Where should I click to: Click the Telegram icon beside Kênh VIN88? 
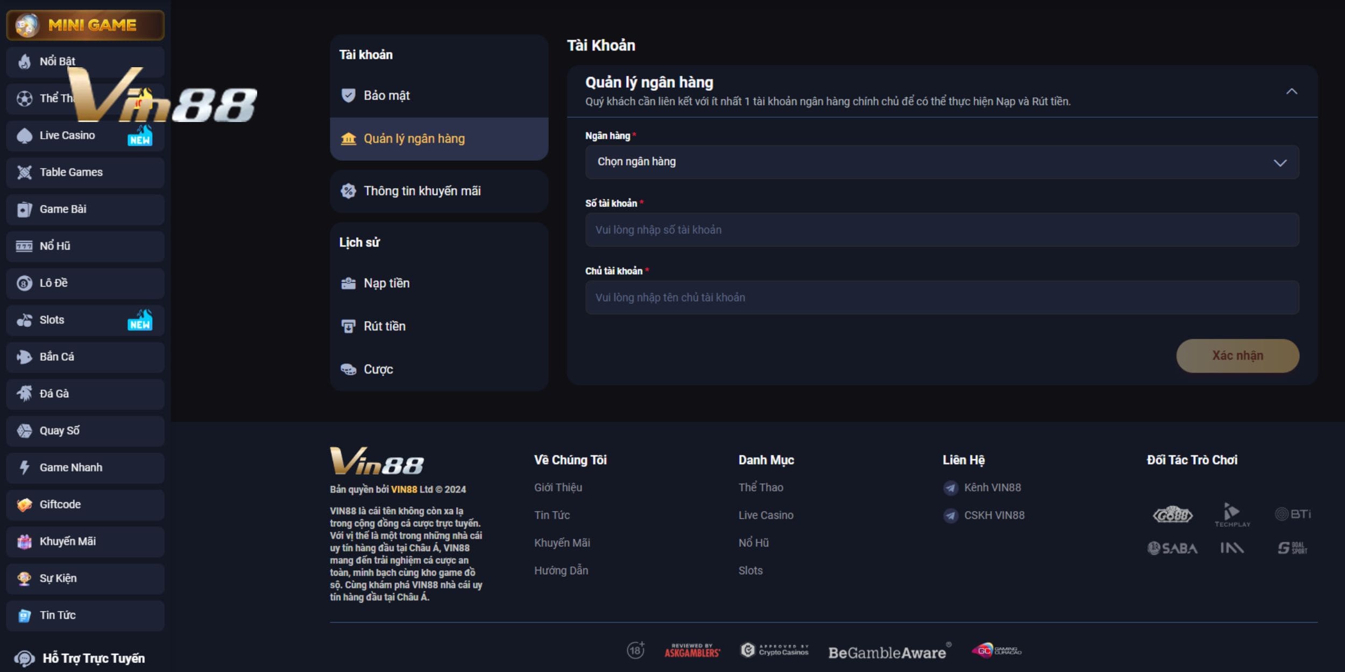tap(950, 488)
